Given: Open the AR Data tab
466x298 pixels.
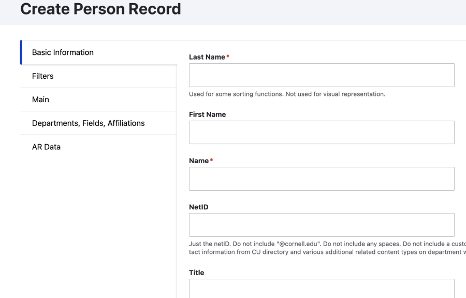Looking at the screenshot, I should point(46,147).
